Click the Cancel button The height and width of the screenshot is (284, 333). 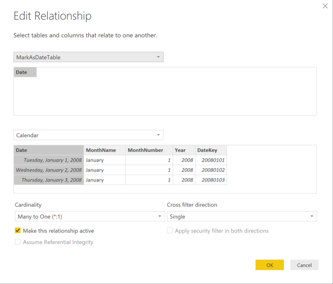tap(304, 265)
